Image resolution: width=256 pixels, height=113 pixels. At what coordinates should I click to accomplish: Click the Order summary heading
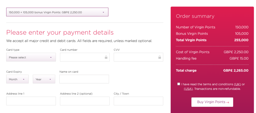[x=195, y=16]
